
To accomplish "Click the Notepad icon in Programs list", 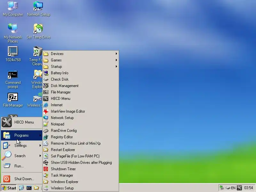I will tap(46, 124).
